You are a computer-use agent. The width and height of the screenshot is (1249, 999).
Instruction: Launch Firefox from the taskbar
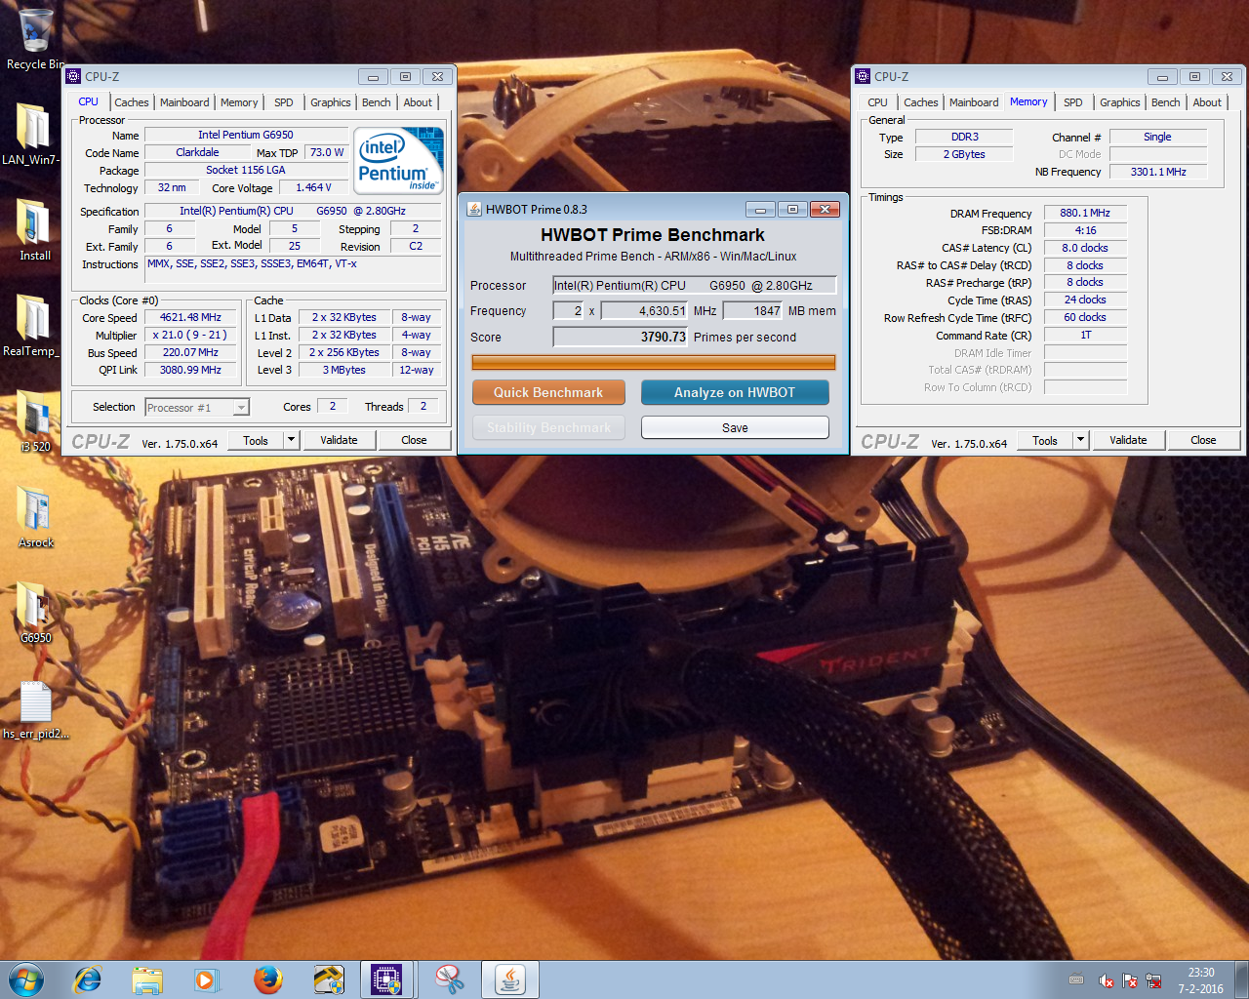tap(267, 979)
